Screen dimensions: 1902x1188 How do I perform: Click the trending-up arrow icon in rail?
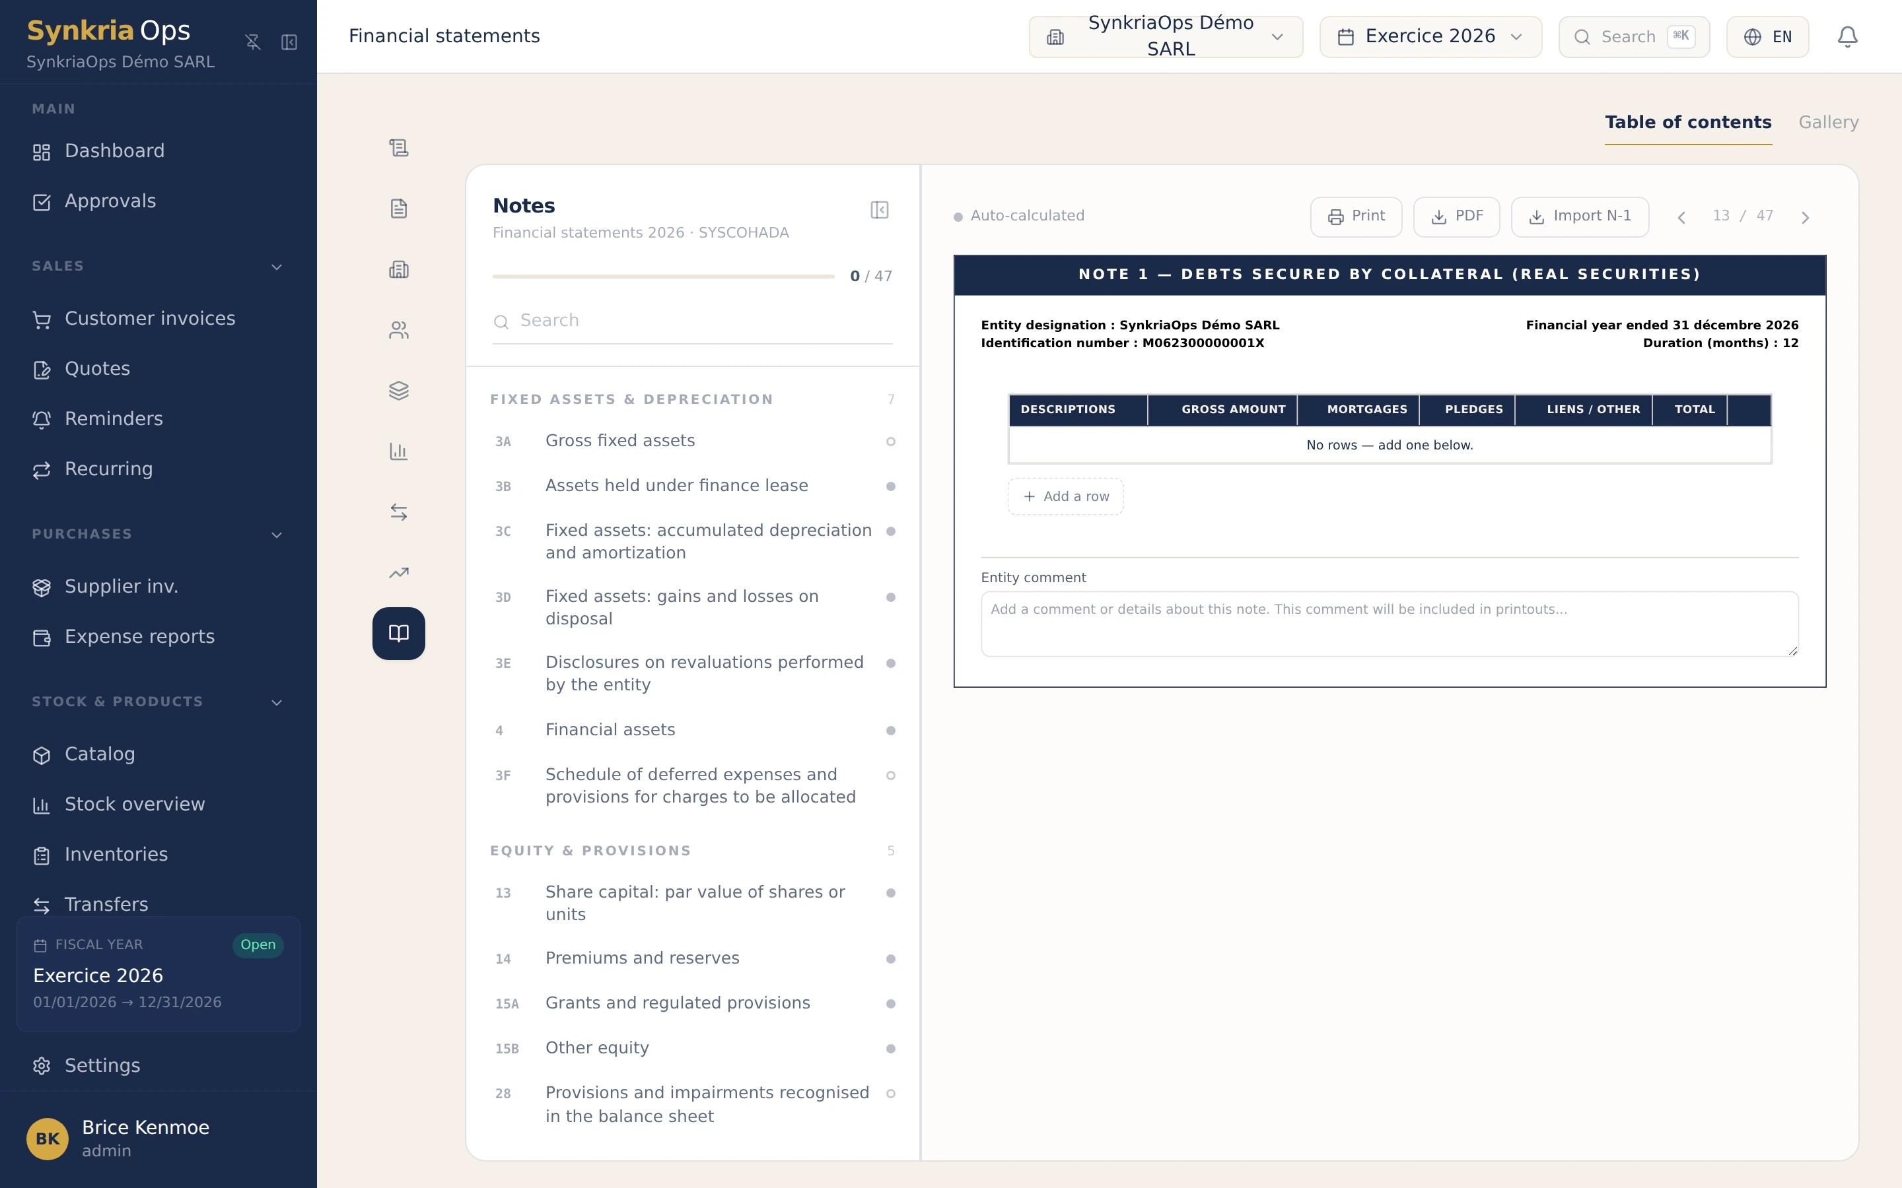click(398, 573)
